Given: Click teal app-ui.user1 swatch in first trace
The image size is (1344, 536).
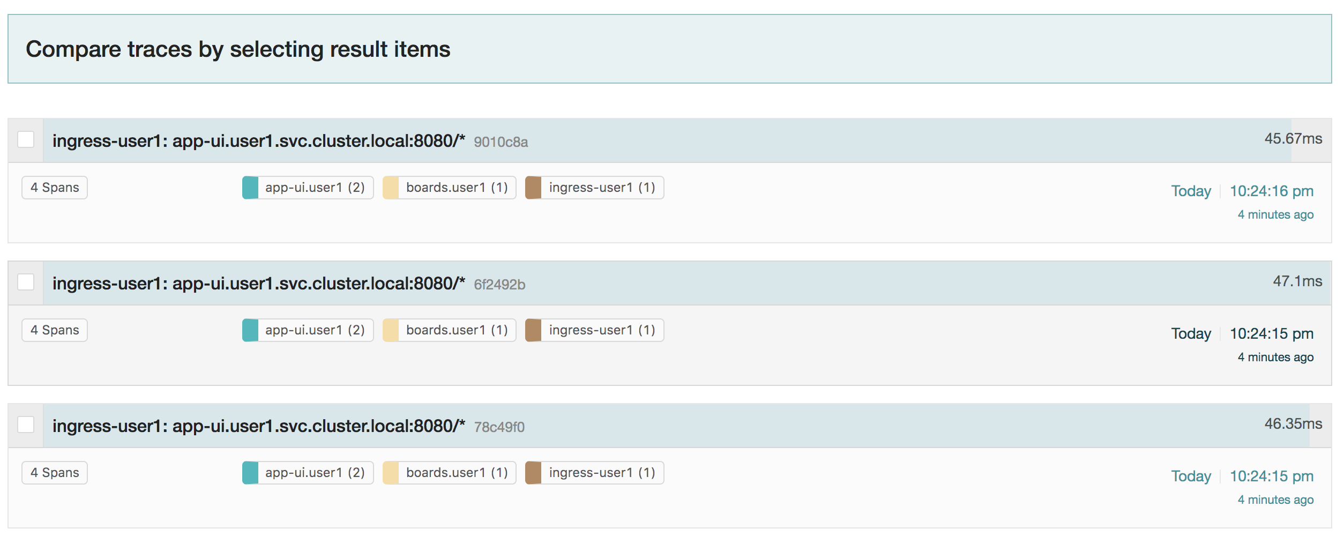Looking at the screenshot, I should [x=250, y=188].
